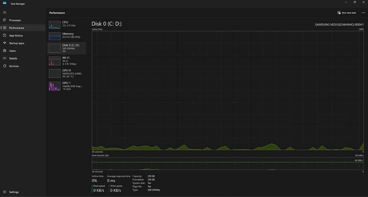Open the three-dot more options menu
Screen dimensions: 368x197
(363, 12)
